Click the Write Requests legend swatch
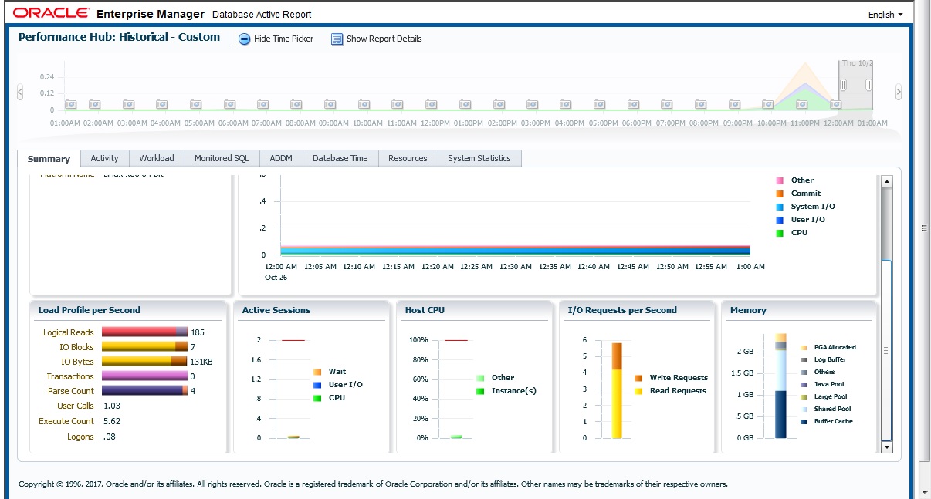Viewport: 931px width, 499px height. tap(638, 378)
